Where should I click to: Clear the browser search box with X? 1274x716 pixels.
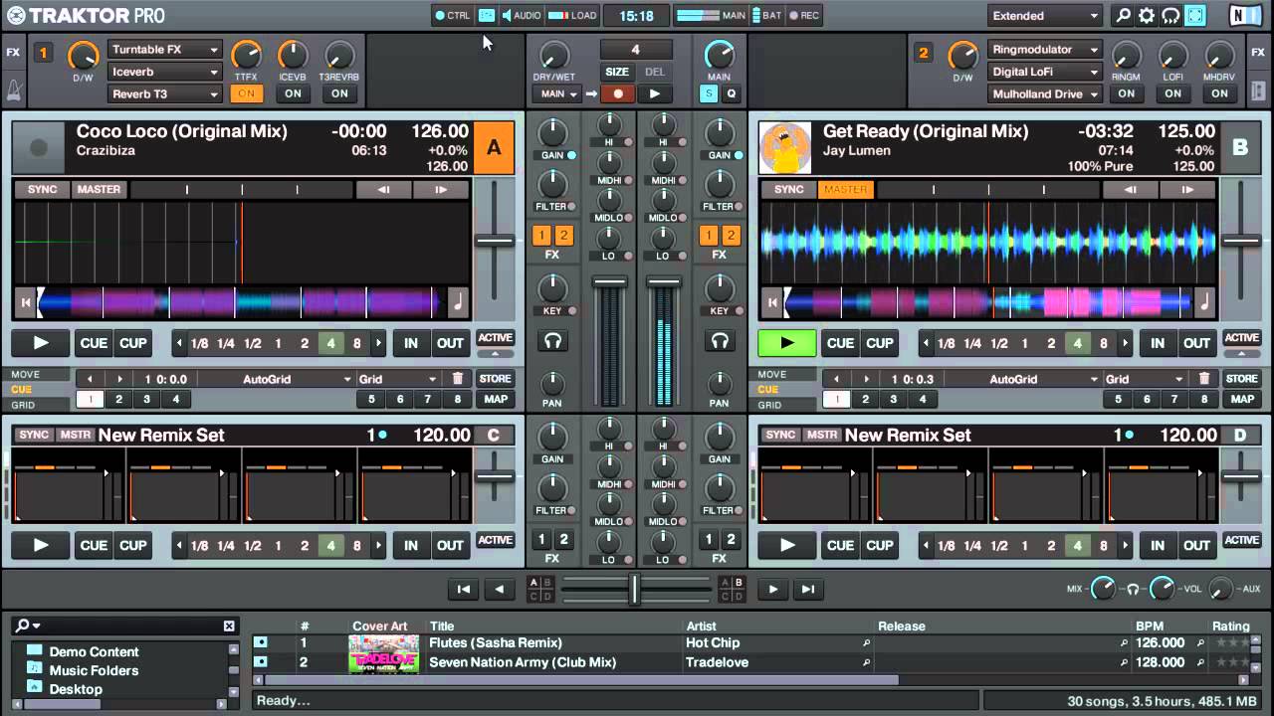point(229,626)
